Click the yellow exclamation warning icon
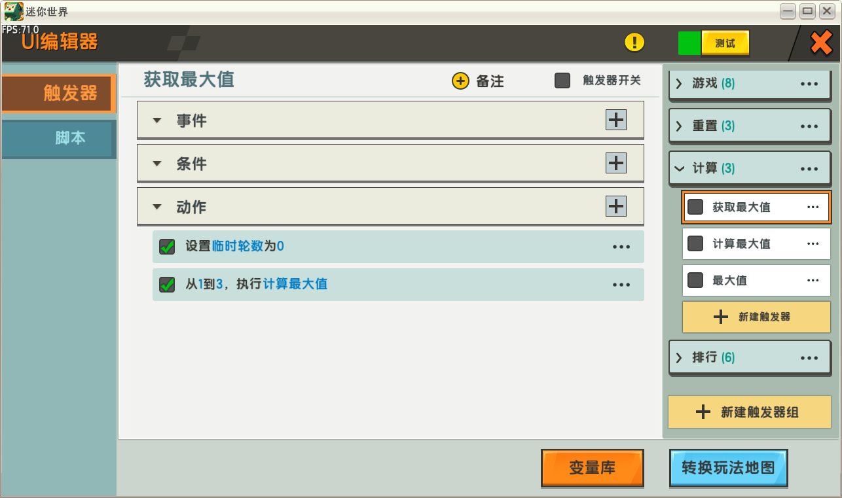 634,43
